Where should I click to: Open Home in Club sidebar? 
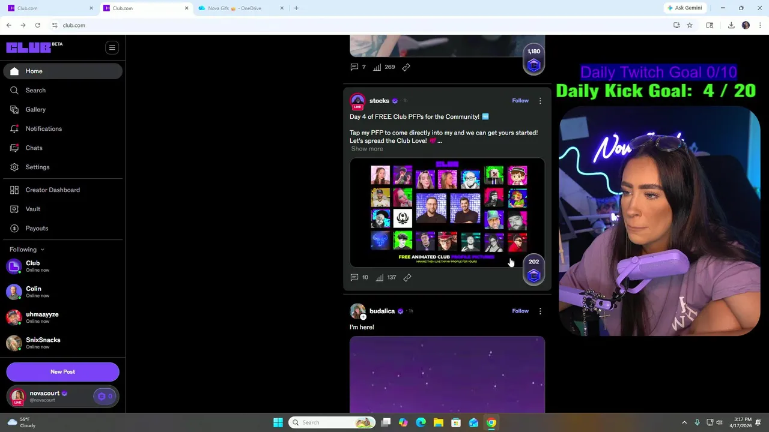point(62,71)
